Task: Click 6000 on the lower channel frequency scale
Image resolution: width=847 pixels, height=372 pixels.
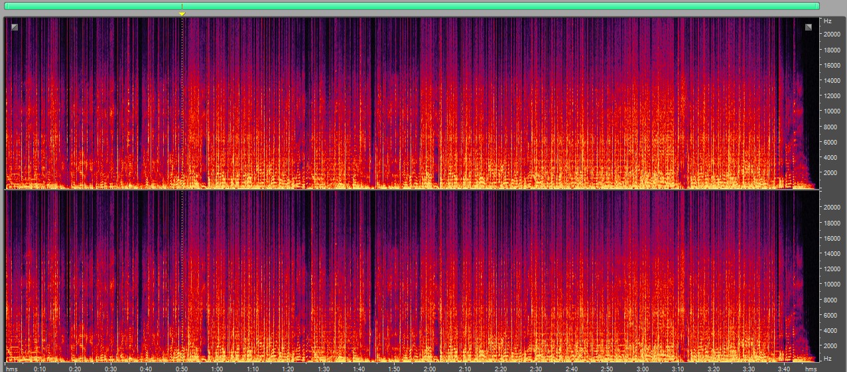Action: pos(831,315)
